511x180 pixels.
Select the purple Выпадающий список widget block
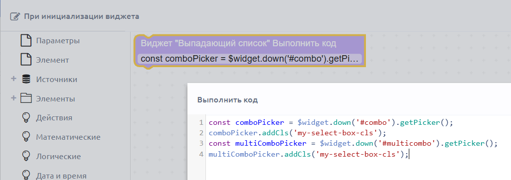click(x=249, y=51)
